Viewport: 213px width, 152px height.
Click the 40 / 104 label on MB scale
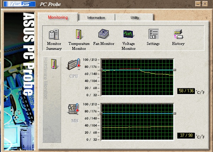pyautogui.click(x=91, y=125)
